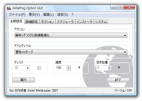
Task: Toggle the checkbox in ディスク group
Action: click(x=39, y=68)
